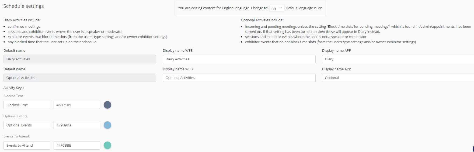Edit the Optional Activities Display name WEB field
The image size is (474, 152).
click(239, 78)
